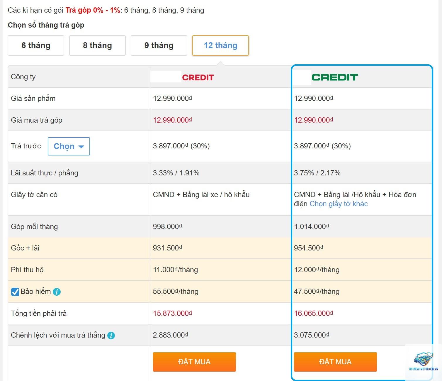Image resolution: width=442 pixels, height=381 pixels.
Task: Click the green column total 16.065.000₫
Action: 314,313
